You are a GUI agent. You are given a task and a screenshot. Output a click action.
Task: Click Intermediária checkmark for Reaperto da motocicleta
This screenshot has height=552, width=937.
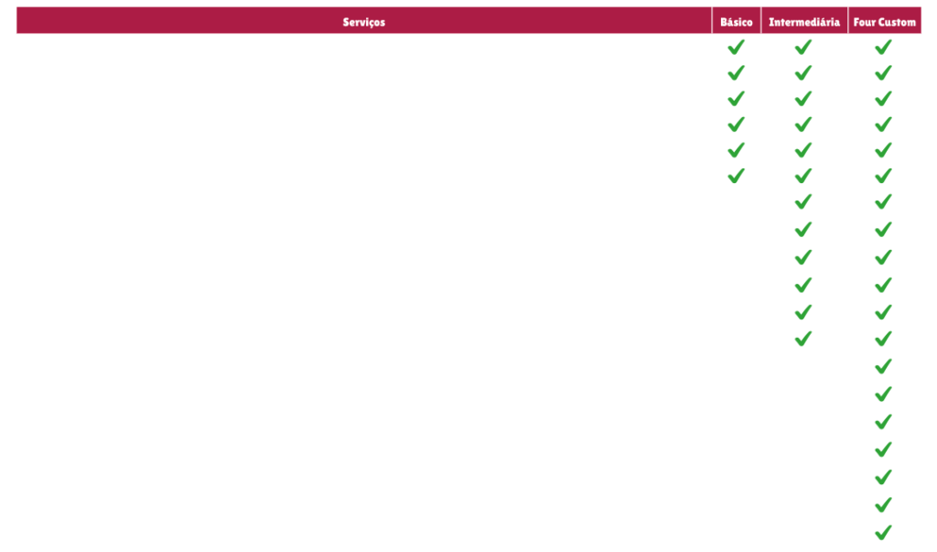(802, 341)
